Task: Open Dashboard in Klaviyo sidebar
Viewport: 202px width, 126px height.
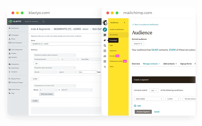Action: (x=13, y=28)
